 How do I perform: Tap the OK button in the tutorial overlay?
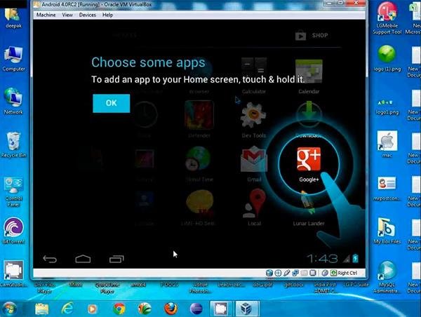tap(111, 103)
